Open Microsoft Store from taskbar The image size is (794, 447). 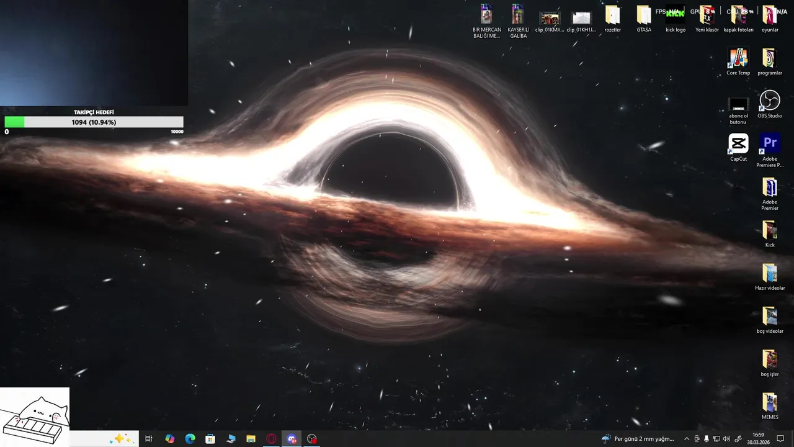tap(210, 439)
